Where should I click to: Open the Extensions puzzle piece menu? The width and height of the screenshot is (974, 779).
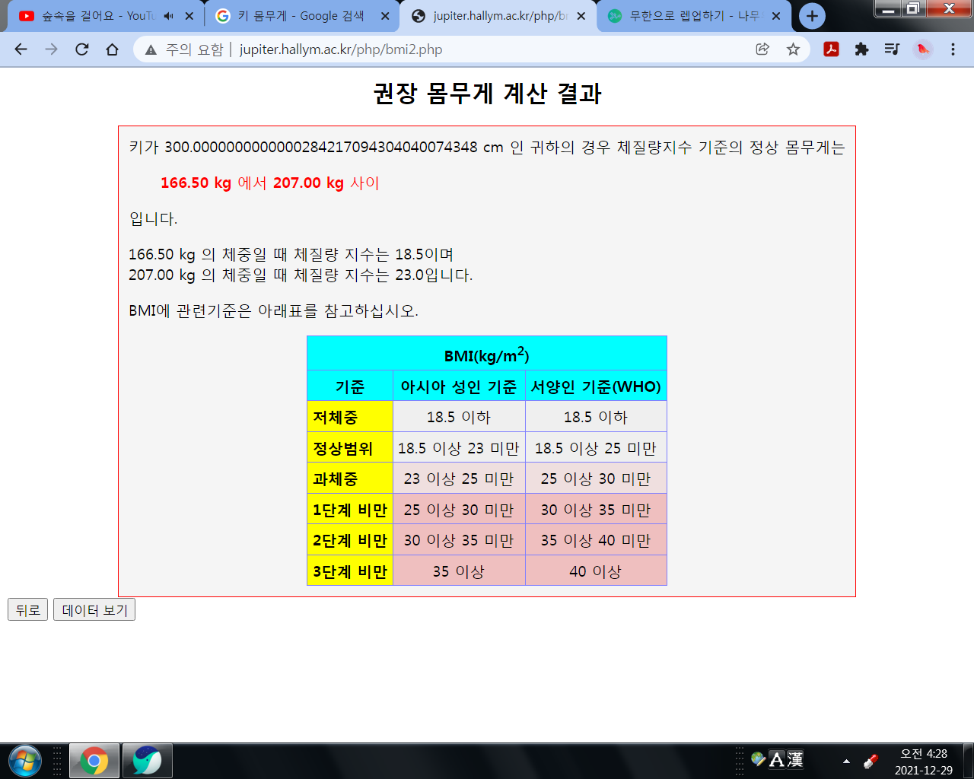click(x=861, y=49)
